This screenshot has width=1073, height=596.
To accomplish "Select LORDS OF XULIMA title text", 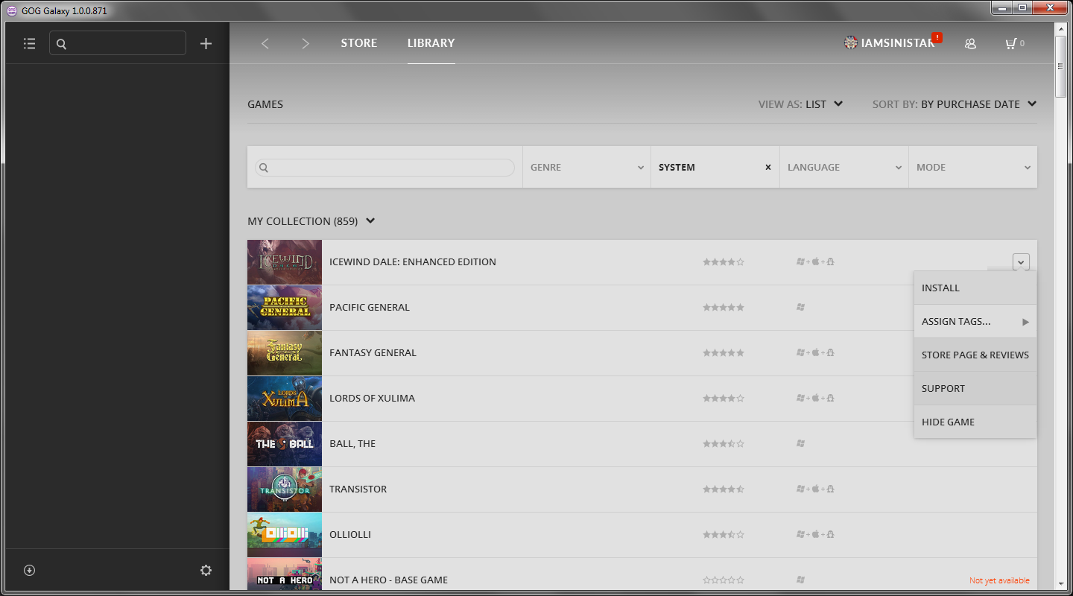I will 372,399.
